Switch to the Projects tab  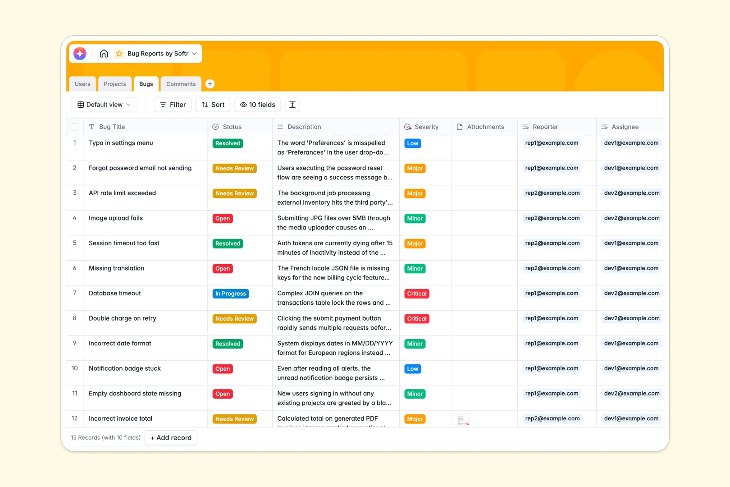coord(115,84)
